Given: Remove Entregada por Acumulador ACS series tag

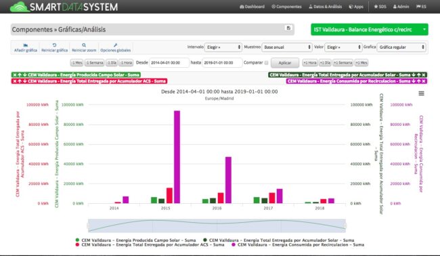Looking at the screenshot, I should point(15,81).
